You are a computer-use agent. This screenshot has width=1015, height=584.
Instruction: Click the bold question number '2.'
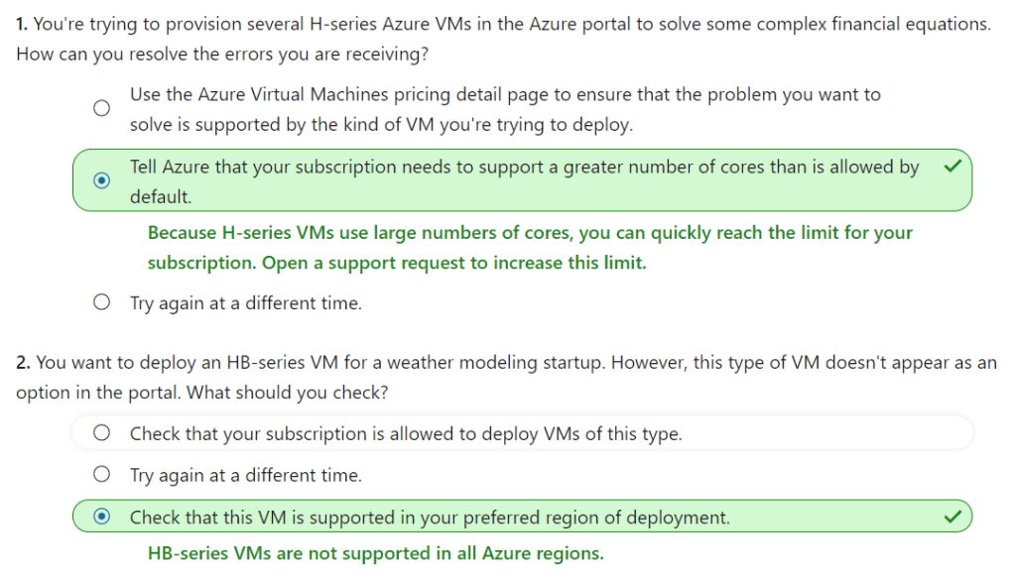point(24,363)
